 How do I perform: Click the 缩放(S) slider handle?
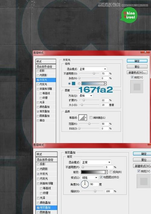(95, 191)
